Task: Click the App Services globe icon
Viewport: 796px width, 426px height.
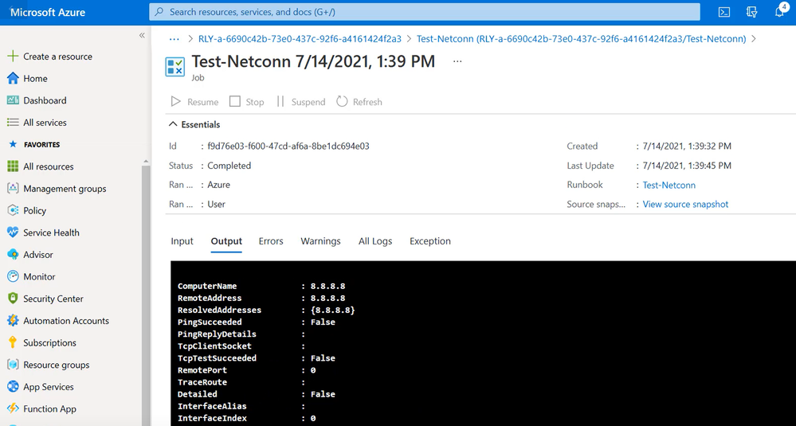Action: coord(13,387)
